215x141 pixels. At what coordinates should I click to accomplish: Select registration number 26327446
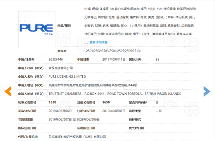click(x=55, y=59)
